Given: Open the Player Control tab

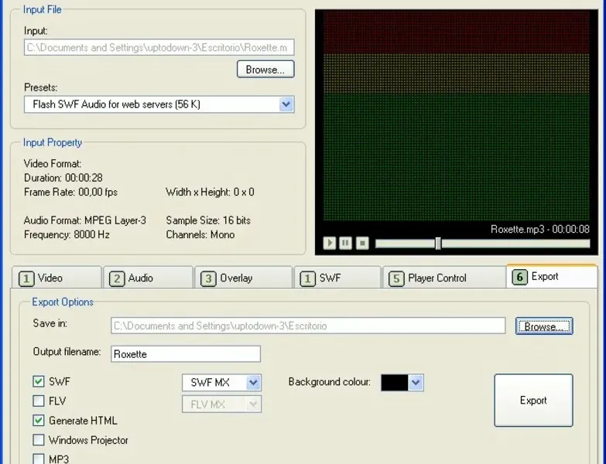Looking at the screenshot, I should [x=444, y=278].
